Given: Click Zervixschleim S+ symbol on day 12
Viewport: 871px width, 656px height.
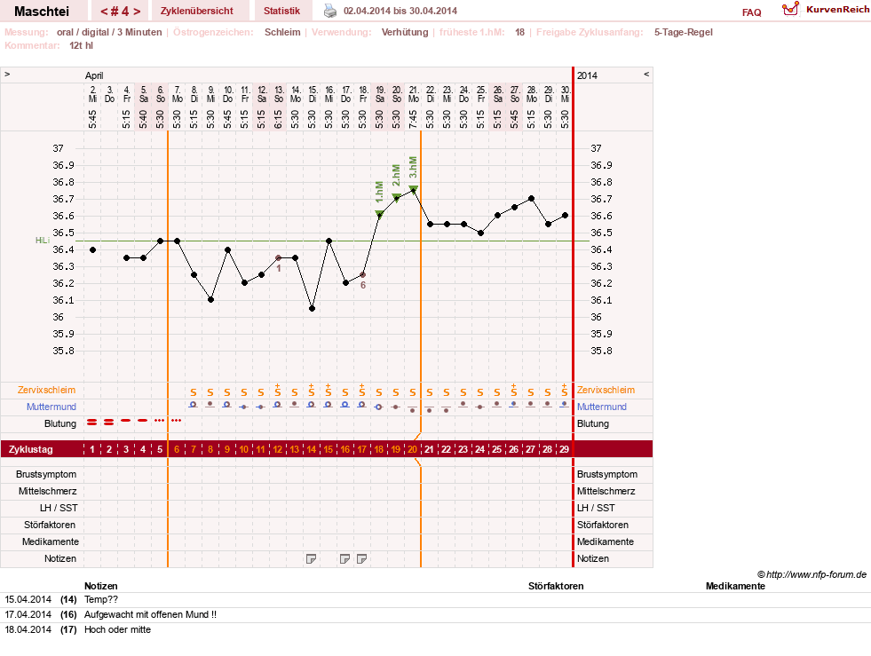Looking at the screenshot, I should pyautogui.click(x=278, y=391).
